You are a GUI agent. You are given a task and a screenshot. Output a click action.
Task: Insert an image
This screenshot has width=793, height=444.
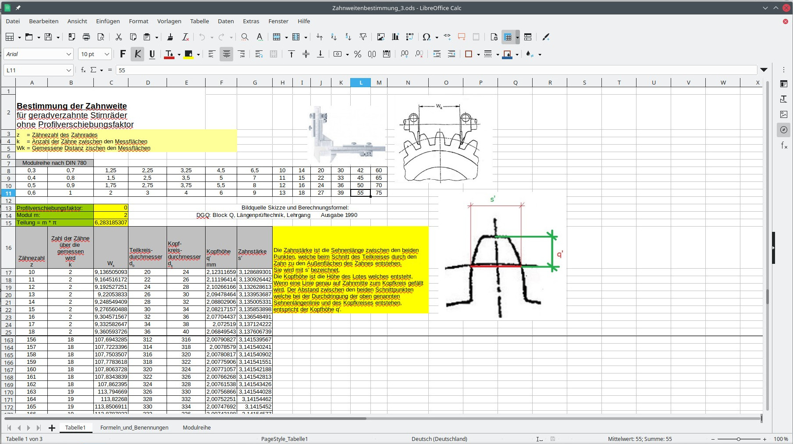coord(380,37)
